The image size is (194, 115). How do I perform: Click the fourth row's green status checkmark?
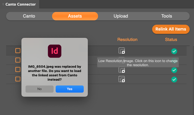174,79
